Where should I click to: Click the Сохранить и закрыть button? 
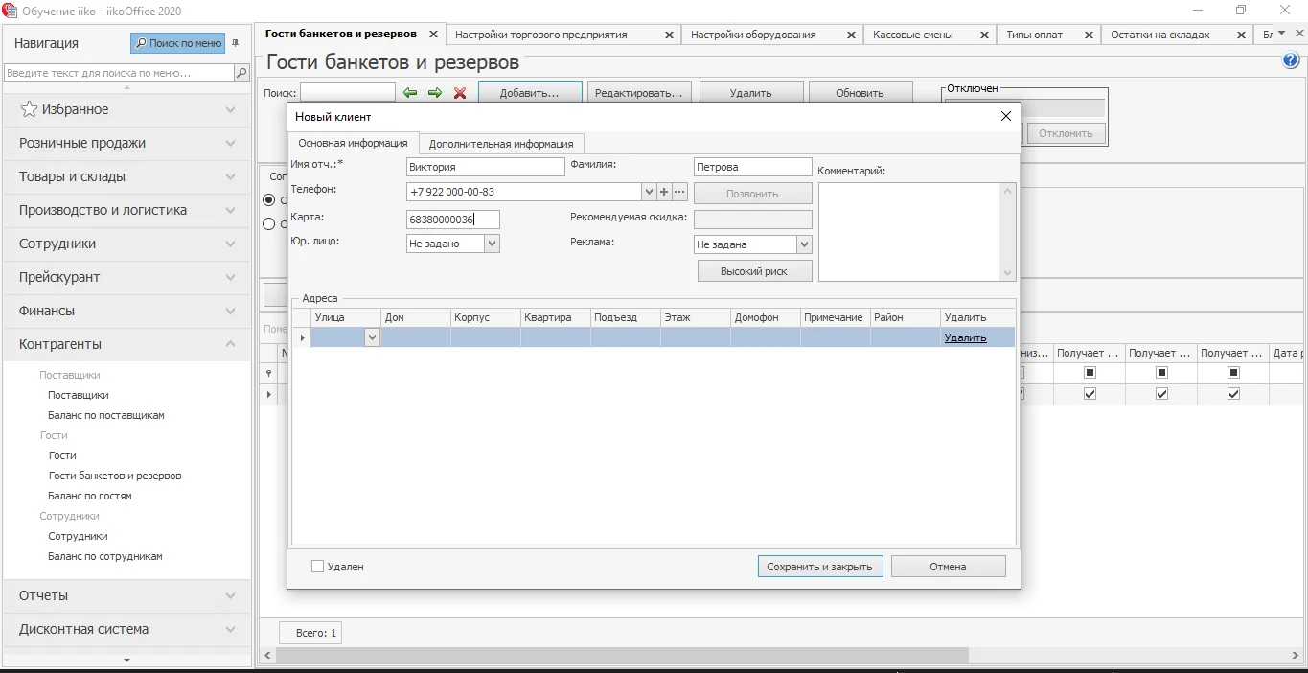click(819, 567)
